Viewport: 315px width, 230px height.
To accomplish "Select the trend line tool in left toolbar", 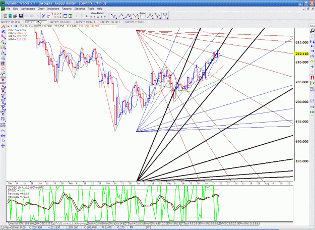I will (3, 27).
